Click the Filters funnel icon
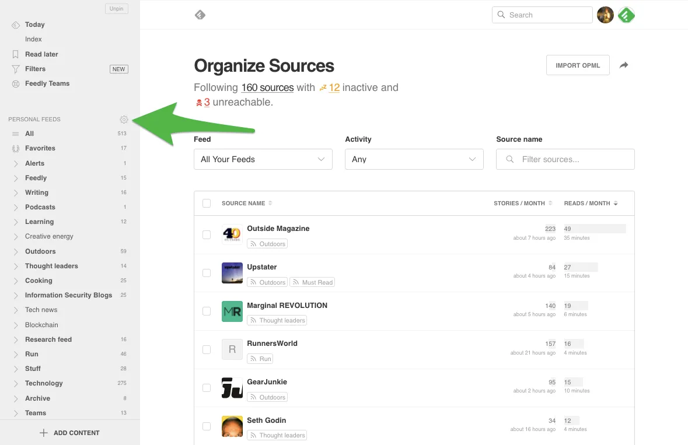The height and width of the screenshot is (445, 688). click(x=15, y=69)
